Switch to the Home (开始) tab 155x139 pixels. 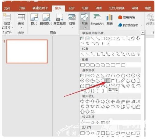(x=22, y=8)
